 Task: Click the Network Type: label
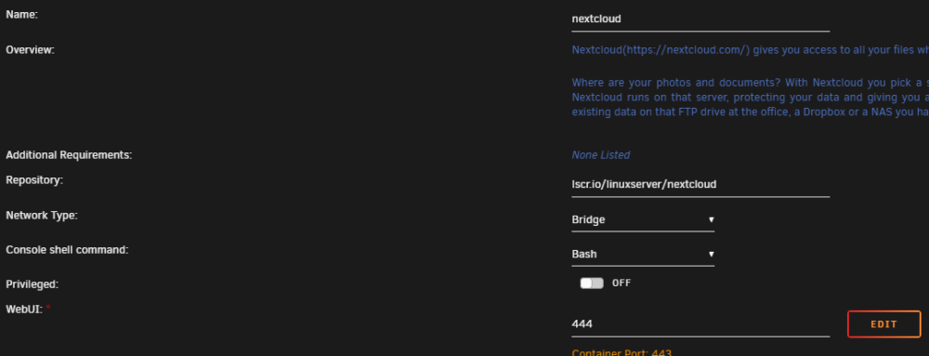[42, 216]
